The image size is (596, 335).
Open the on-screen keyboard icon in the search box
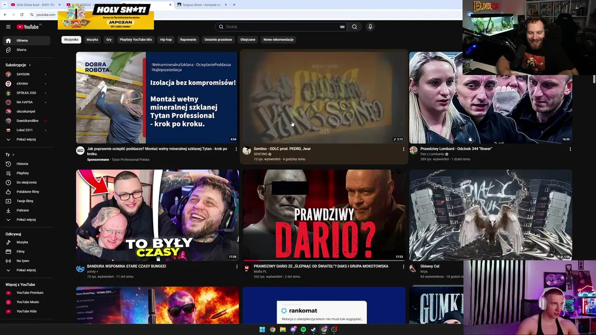coord(342,27)
